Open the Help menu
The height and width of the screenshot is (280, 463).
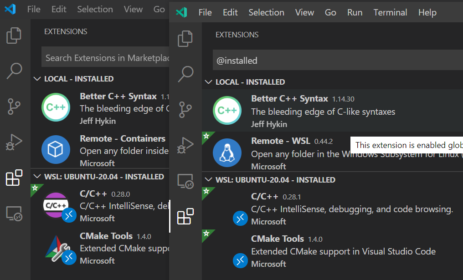427,12
